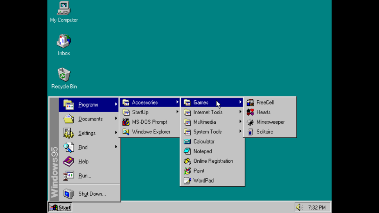379x213 pixels.
Task: Open Calculator from Accessories
Action: [x=212, y=142]
